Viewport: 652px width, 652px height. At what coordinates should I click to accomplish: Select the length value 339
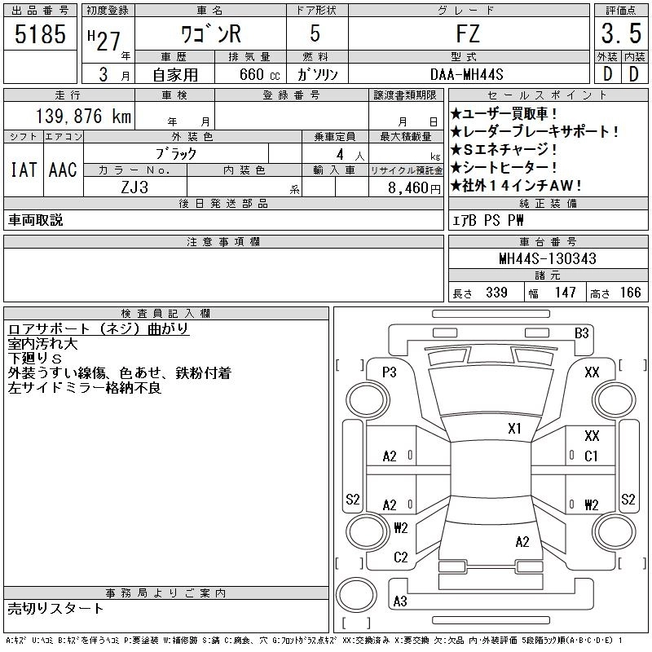[497, 293]
